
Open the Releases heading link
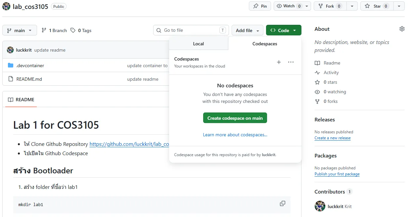(325, 120)
